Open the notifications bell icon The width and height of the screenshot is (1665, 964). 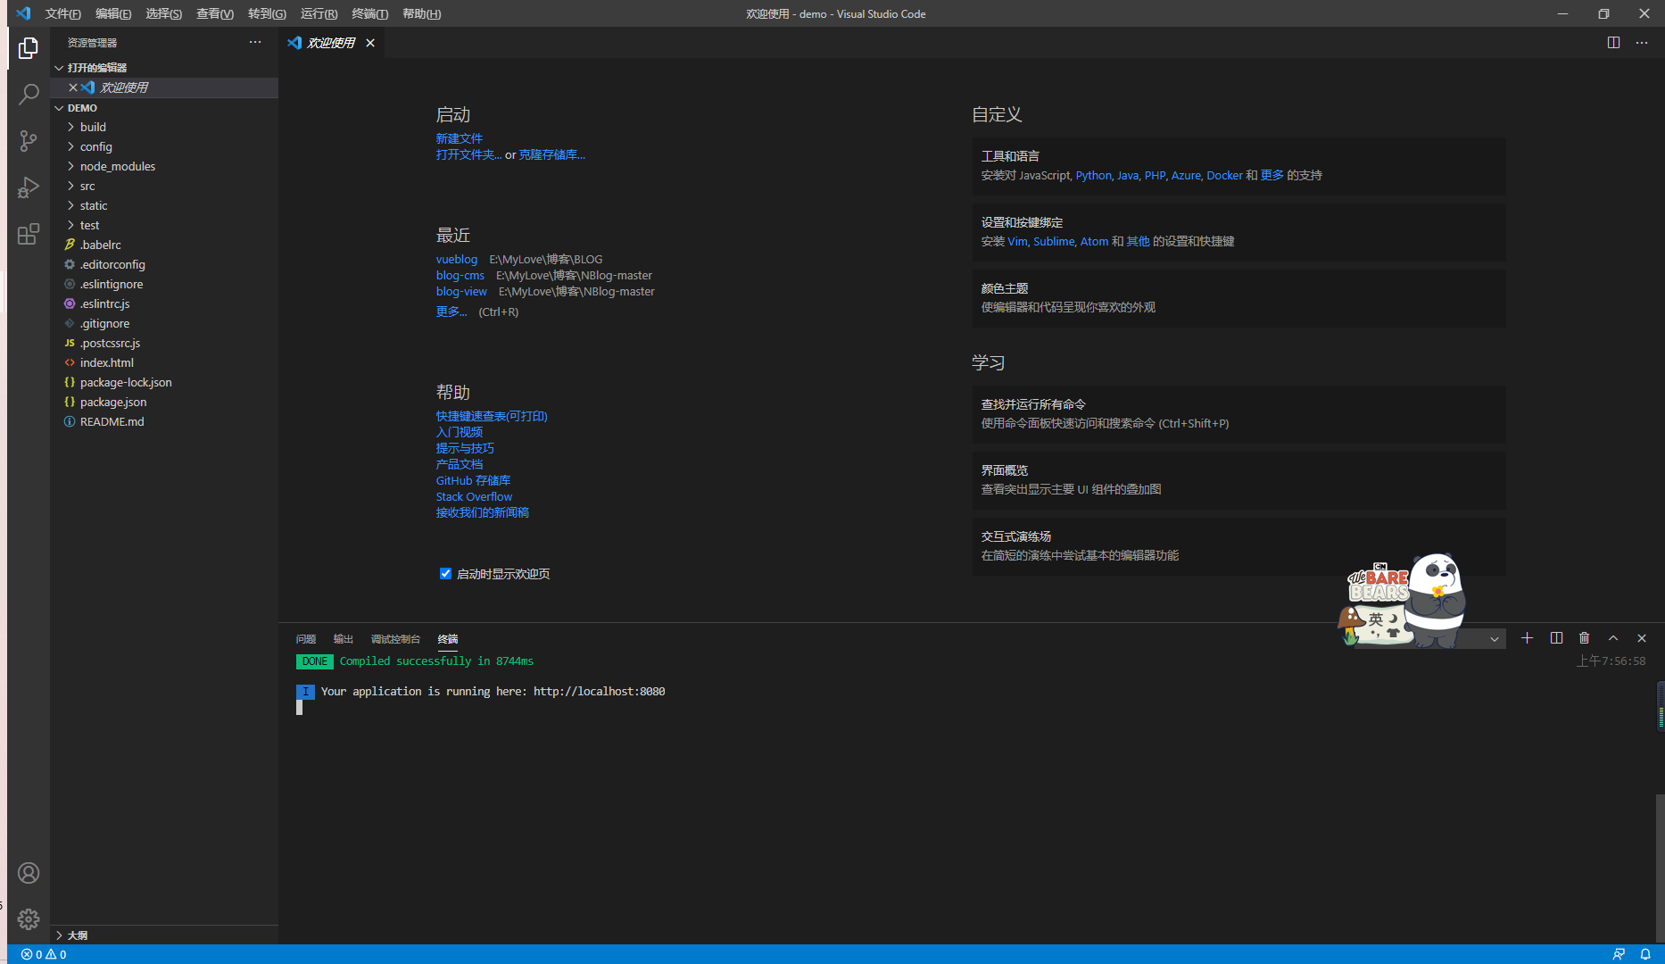click(1645, 954)
